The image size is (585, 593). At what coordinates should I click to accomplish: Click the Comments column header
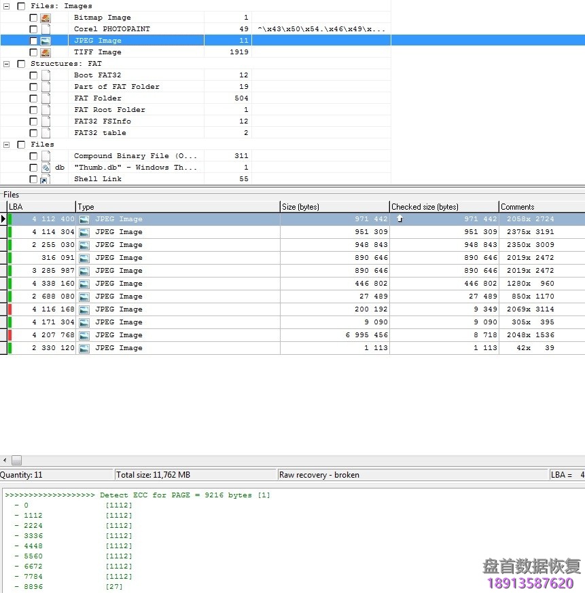point(540,207)
